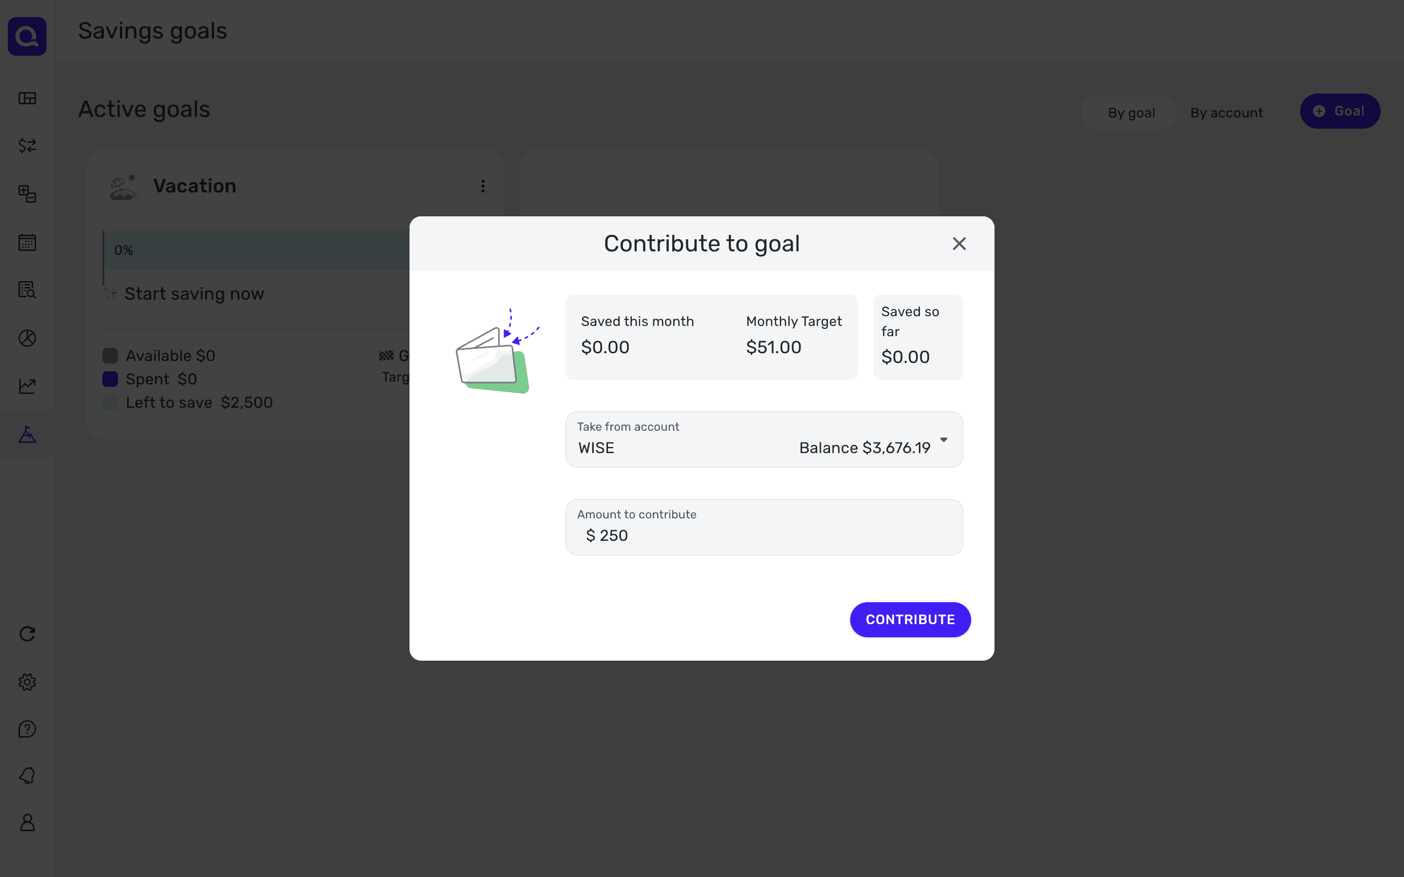Open the dashboard icon in sidebar
This screenshot has height=877, width=1404.
(x=27, y=98)
